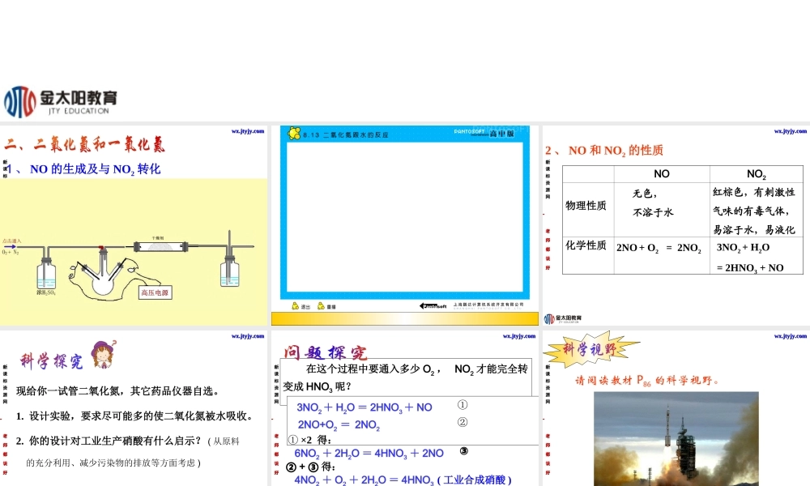
Task: Click the cell equation 3NO2 + H2O
Action: [x=743, y=247]
